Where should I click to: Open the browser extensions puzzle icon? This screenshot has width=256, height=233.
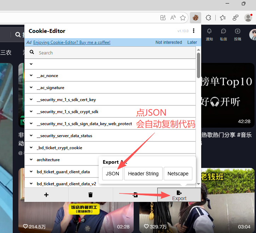[x=208, y=17]
